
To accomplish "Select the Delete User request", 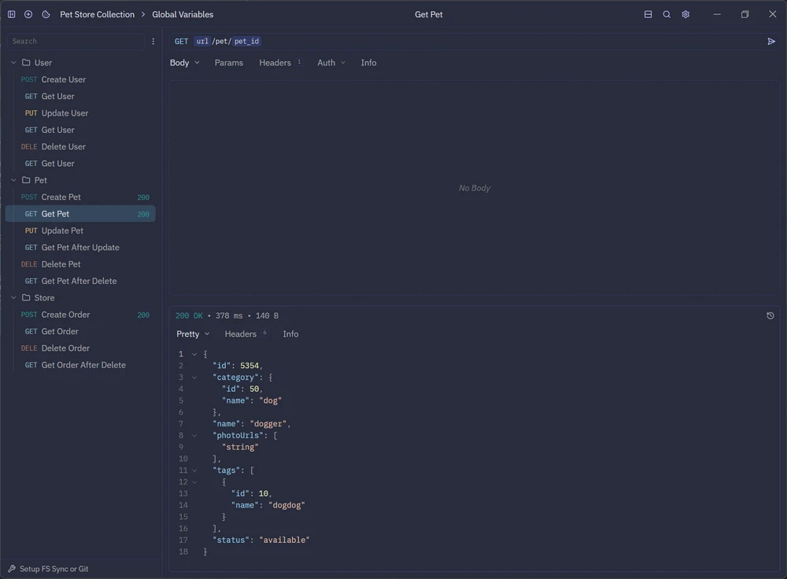I will tap(80, 146).
